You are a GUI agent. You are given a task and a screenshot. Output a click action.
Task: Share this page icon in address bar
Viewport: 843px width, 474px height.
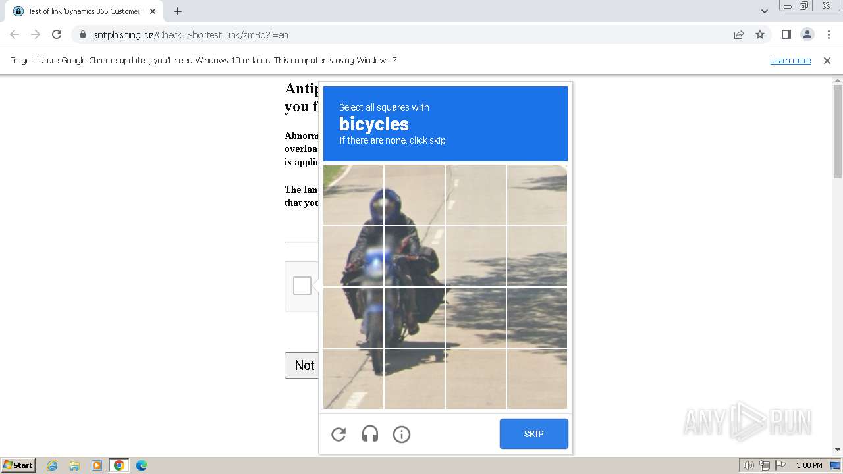pyautogui.click(x=739, y=34)
